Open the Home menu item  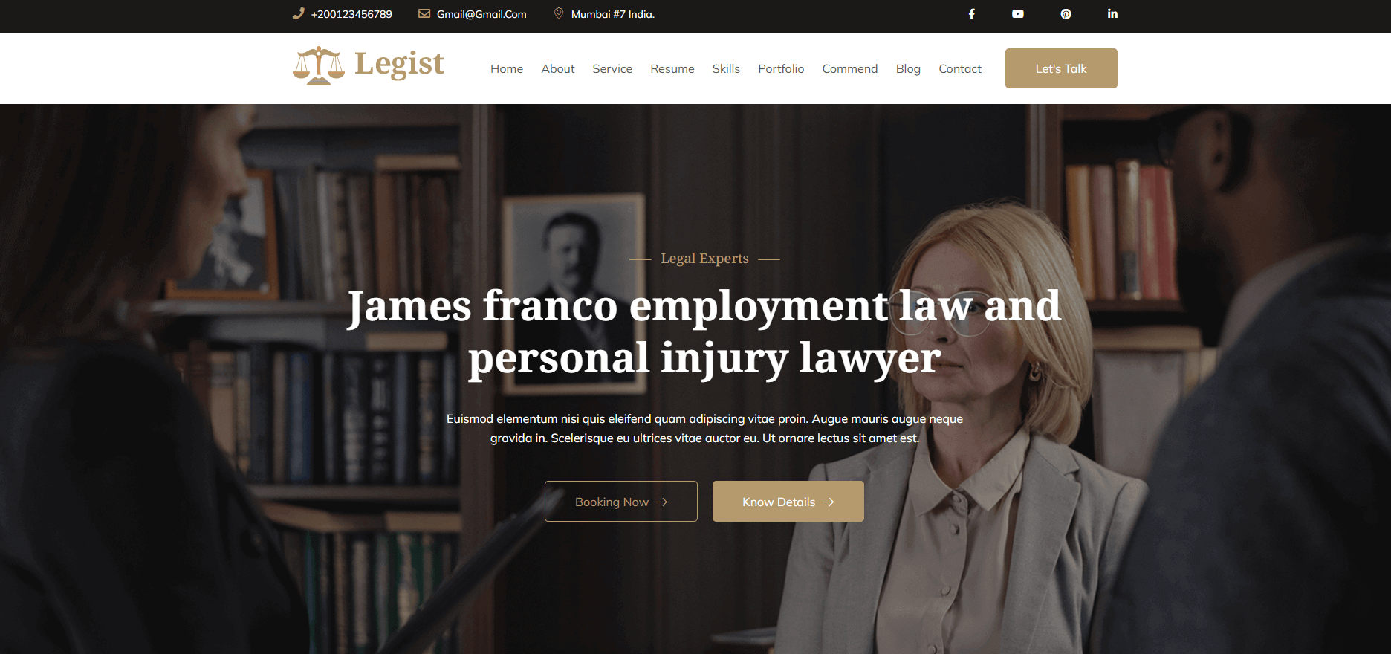pos(507,68)
